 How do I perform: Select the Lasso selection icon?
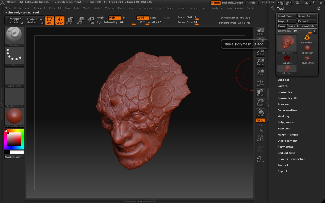[260, 159]
